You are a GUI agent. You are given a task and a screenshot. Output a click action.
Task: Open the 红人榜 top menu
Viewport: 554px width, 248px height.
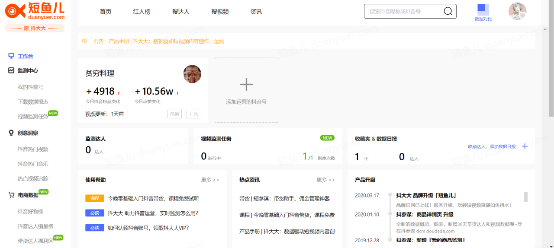pyautogui.click(x=142, y=12)
